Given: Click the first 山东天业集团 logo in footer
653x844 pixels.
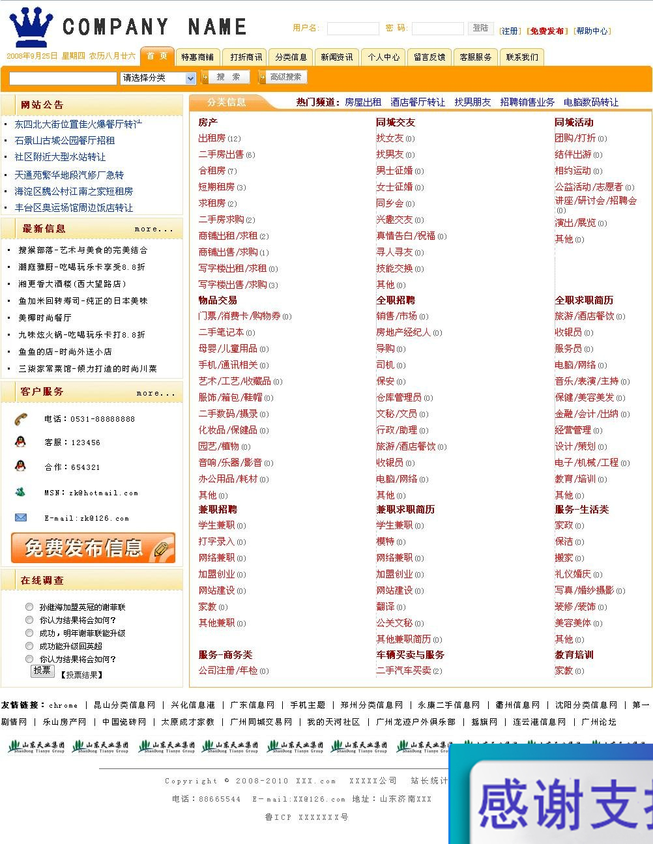Looking at the screenshot, I should tap(36, 746).
